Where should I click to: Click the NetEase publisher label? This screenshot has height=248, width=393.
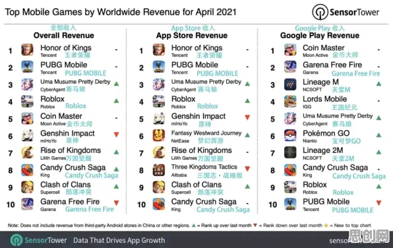tap(180, 141)
